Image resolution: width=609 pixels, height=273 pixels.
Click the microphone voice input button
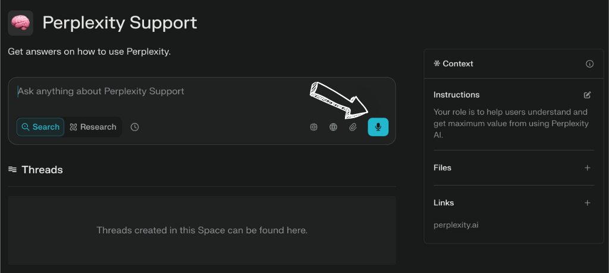click(x=378, y=127)
